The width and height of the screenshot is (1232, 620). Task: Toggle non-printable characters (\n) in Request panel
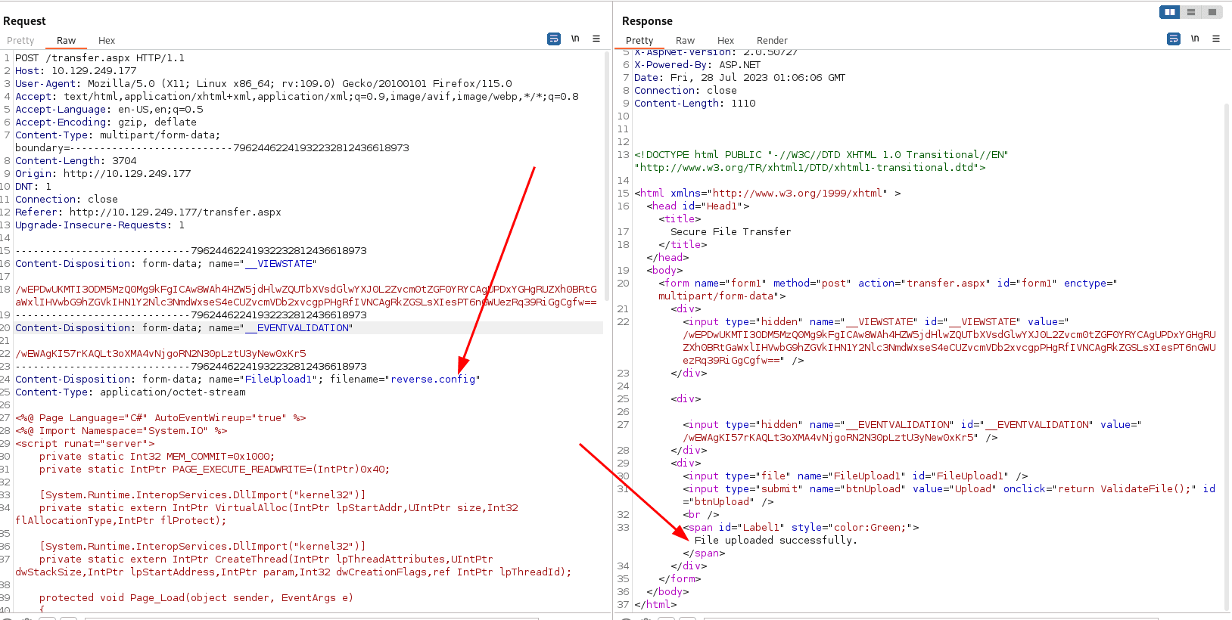pyautogui.click(x=575, y=39)
